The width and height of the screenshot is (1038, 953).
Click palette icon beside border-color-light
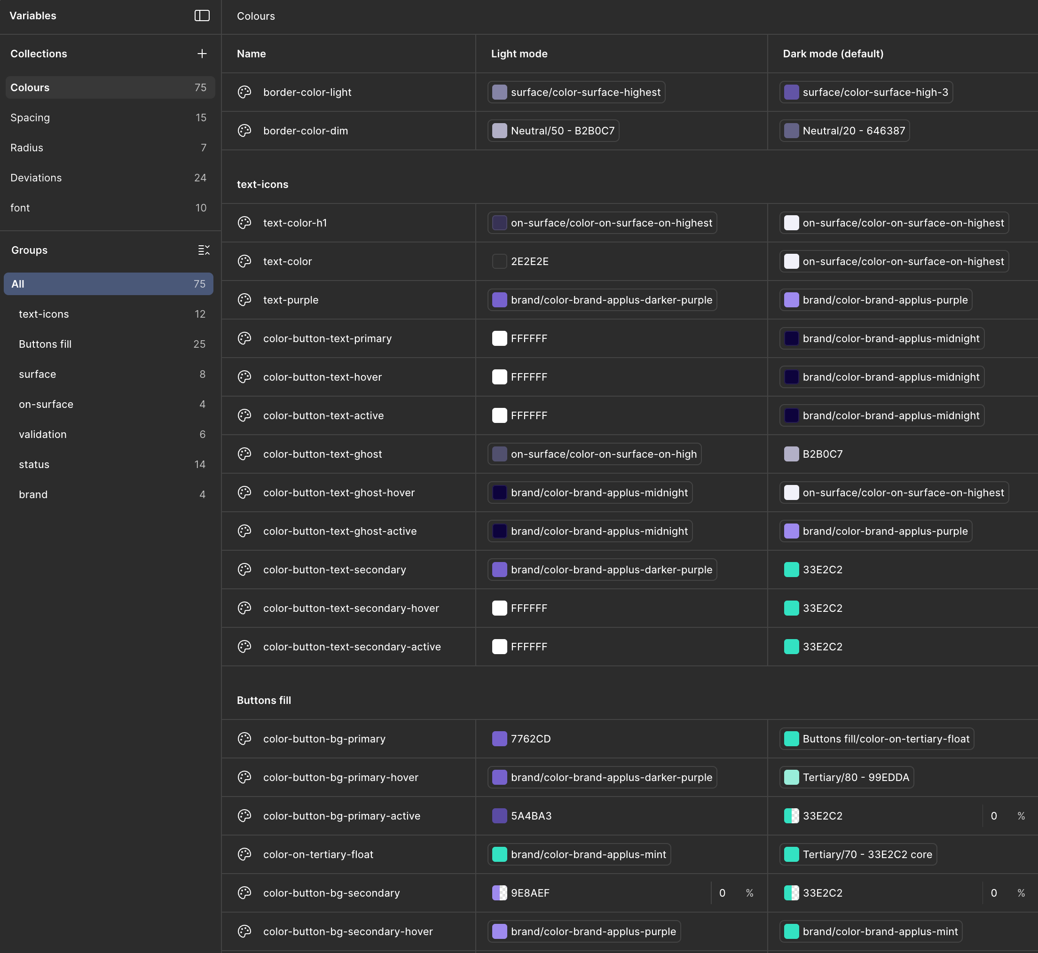[244, 92]
